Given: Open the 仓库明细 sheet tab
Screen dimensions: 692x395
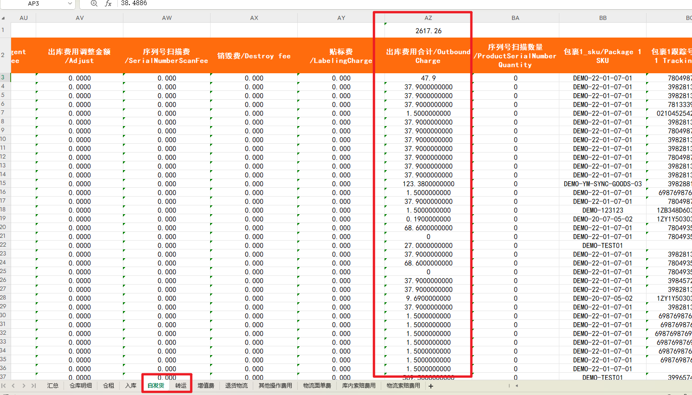Looking at the screenshot, I should pos(81,386).
